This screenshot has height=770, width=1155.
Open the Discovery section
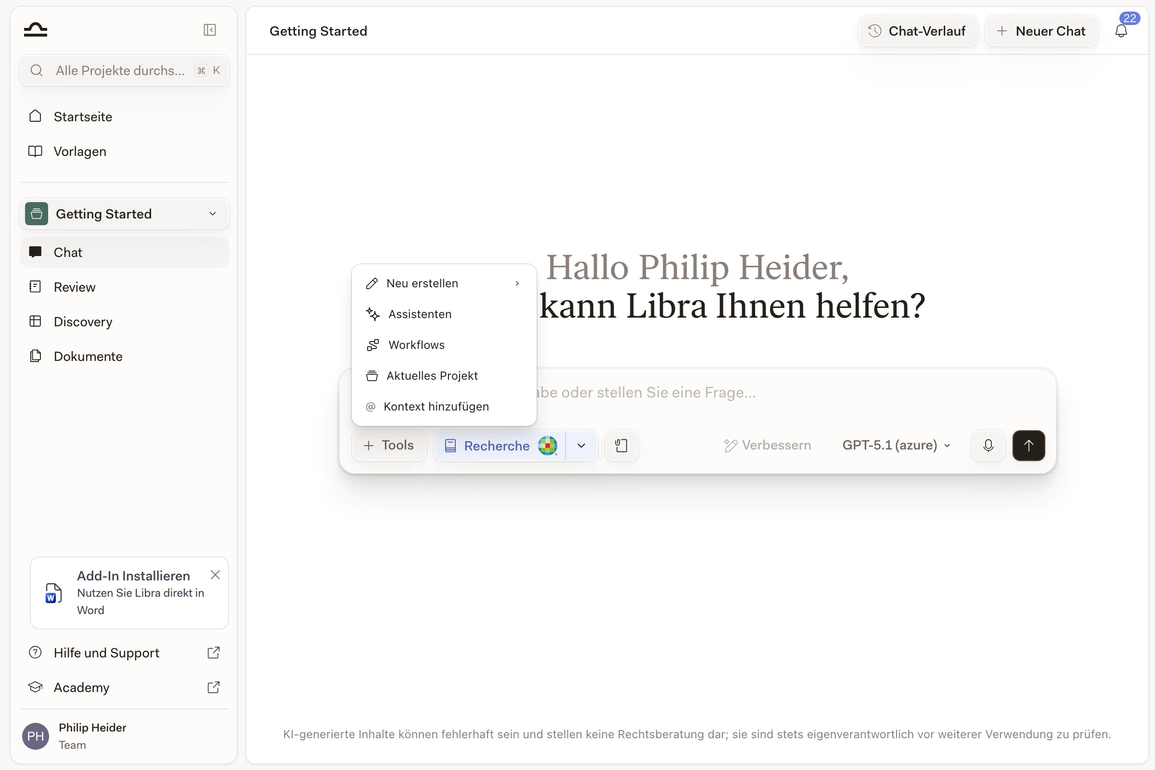pyautogui.click(x=124, y=321)
